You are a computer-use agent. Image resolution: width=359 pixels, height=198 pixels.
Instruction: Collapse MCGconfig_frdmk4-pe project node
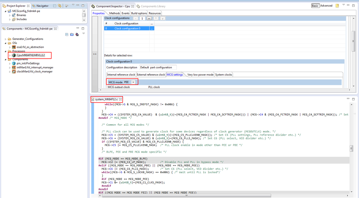(5, 11)
